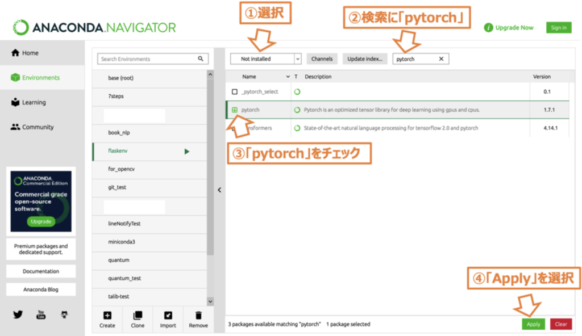Click the 1 package selected status text
The width and height of the screenshot is (582, 336).
point(348,324)
